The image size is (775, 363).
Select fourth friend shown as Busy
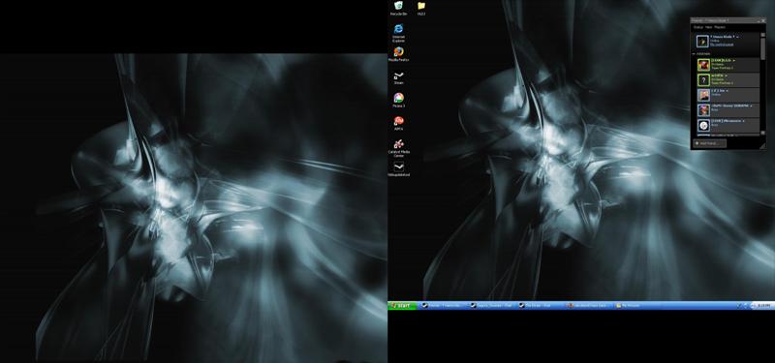(x=728, y=109)
